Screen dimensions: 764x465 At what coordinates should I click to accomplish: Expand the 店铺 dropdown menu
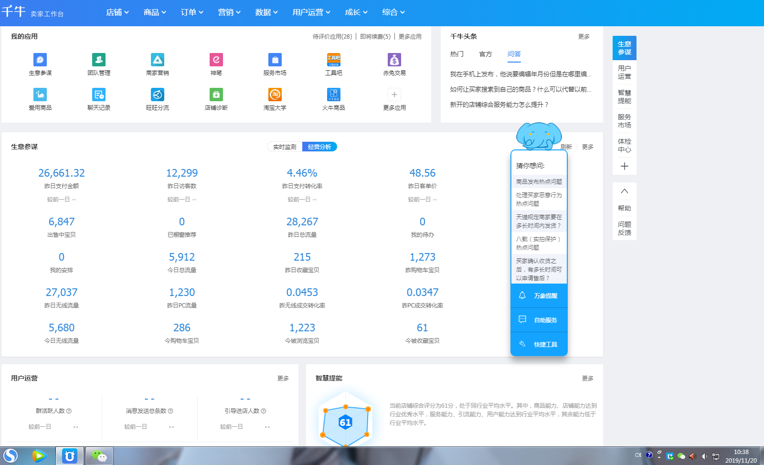pyautogui.click(x=117, y=12)
